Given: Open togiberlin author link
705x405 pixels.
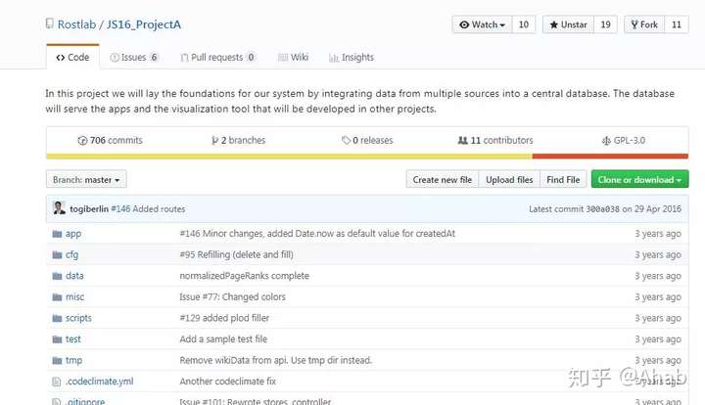Looking at the screenshot, I should click(x=89, y=208).
